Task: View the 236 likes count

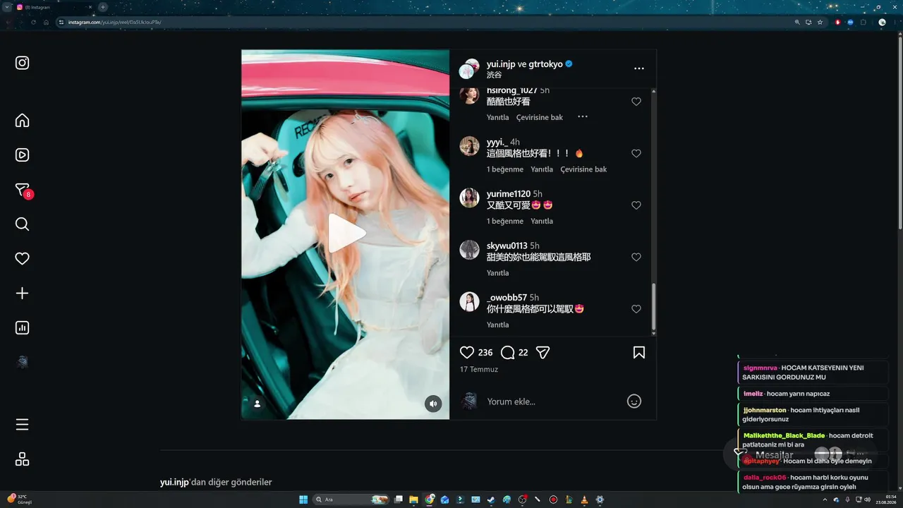Action: point(485,352)
